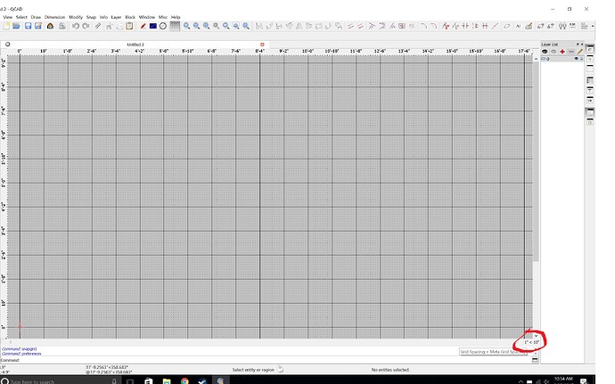The height and width of the screenshot is (384, 615).
Task: Open the Block menu
Action: point(130,17)
